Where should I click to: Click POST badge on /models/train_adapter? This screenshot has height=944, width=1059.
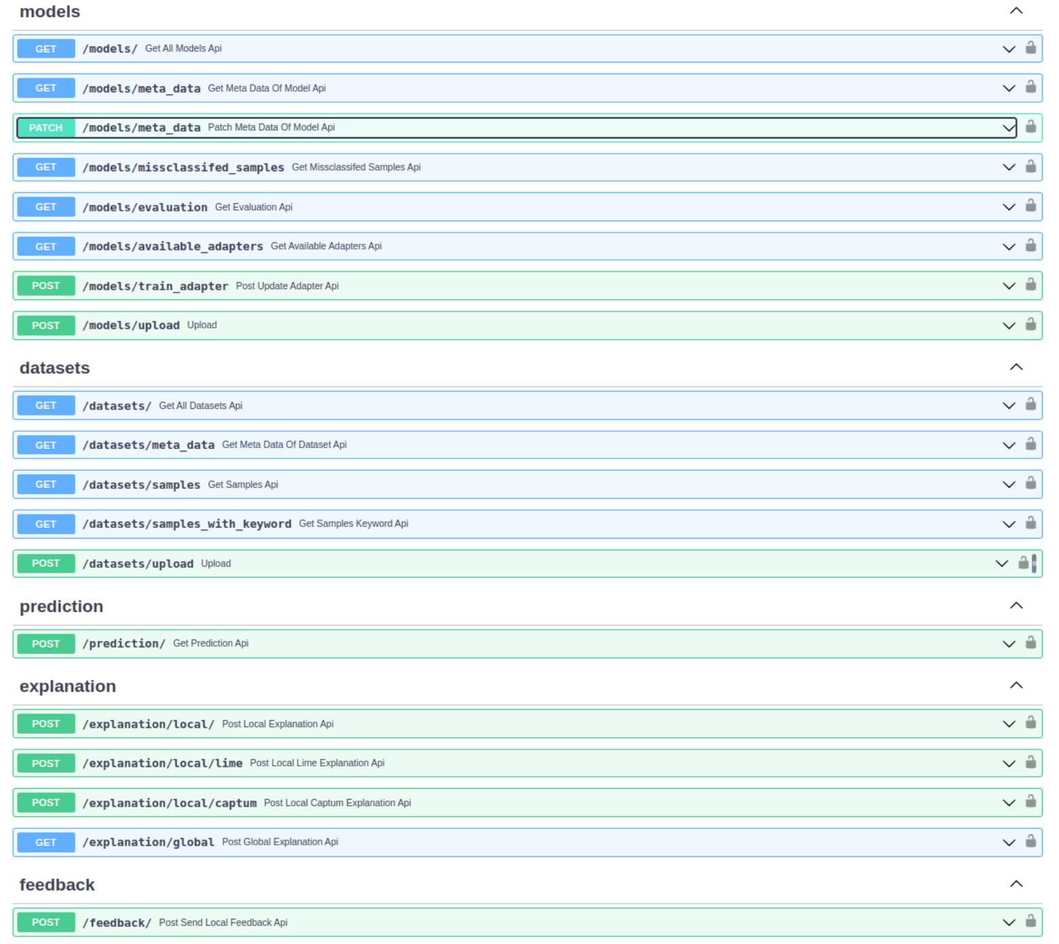coord(46,286)
